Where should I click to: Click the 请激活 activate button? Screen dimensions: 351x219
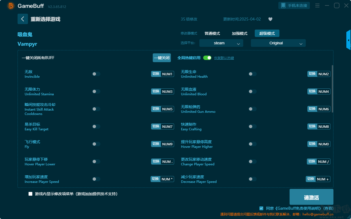(312, 197)
